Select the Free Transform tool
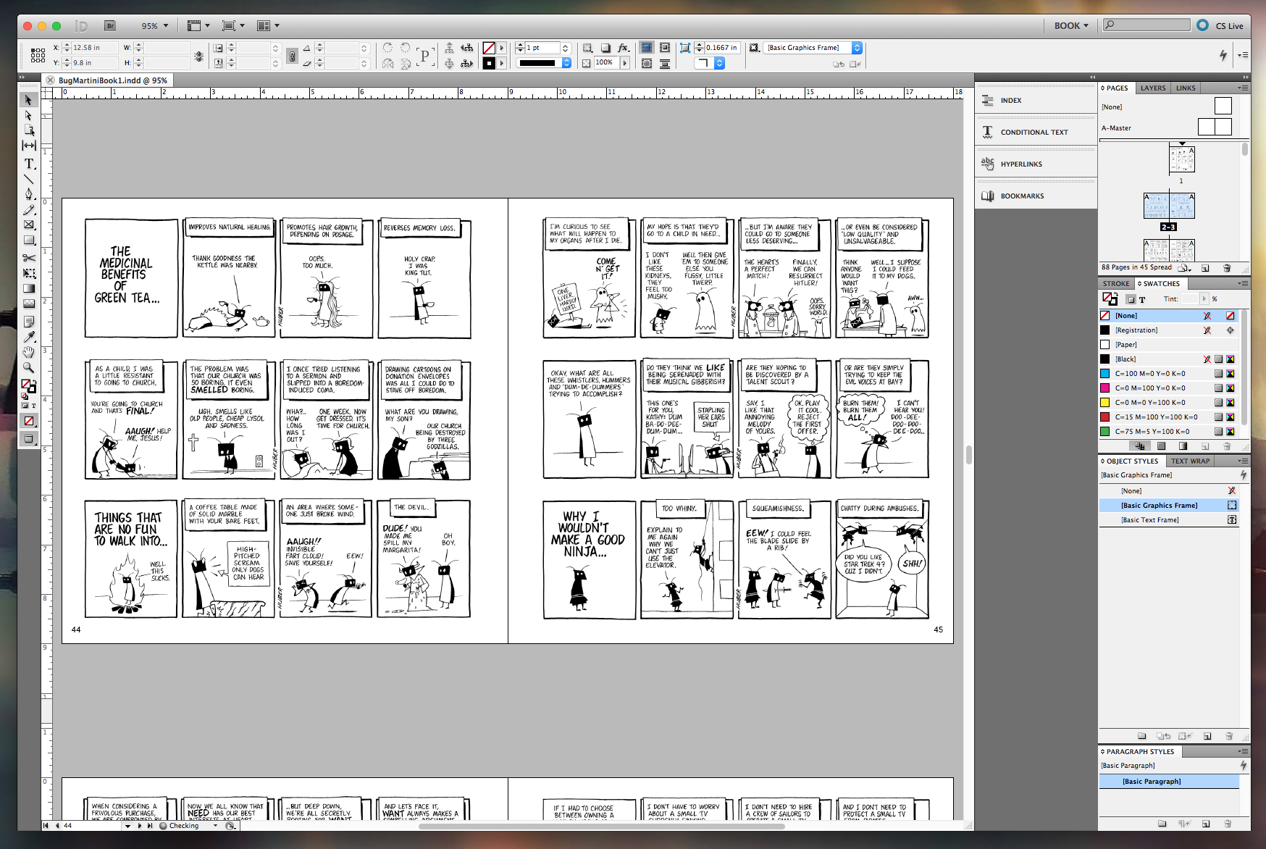The height and width of the screenshot is (849, 1266). [x=28, y=273]
